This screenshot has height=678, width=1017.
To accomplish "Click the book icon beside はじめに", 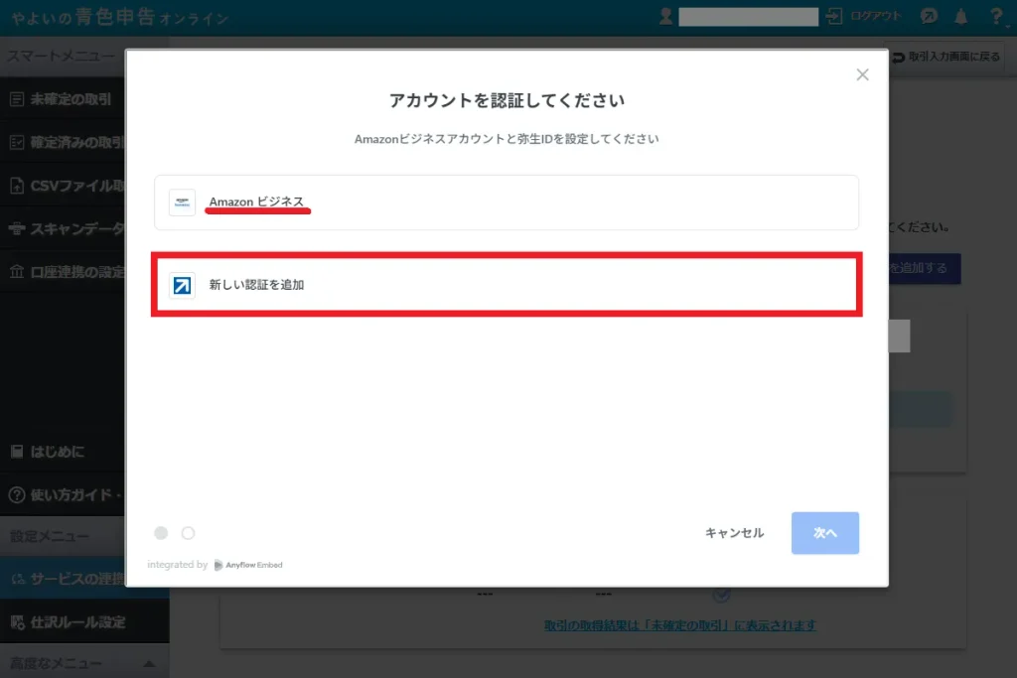I will coord(17,452).
